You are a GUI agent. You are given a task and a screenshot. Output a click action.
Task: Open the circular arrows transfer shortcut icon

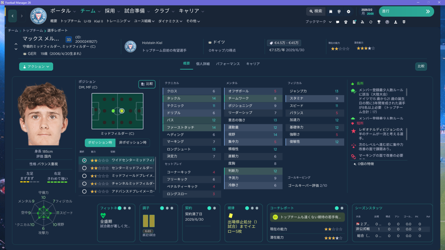(370, 22)
